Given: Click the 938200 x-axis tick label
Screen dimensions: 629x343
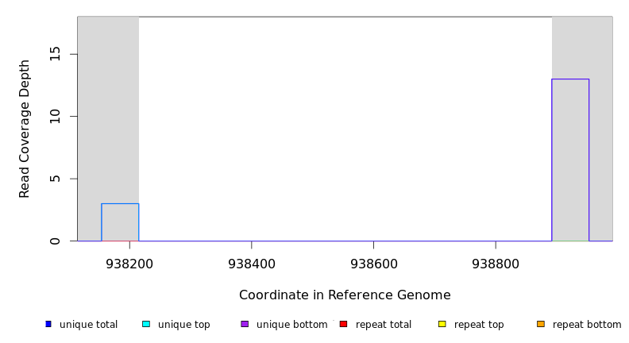Looking at the screenshot, I should pos(129,263).
